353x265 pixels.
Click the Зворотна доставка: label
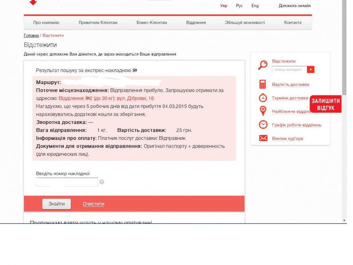coord(61,122)
